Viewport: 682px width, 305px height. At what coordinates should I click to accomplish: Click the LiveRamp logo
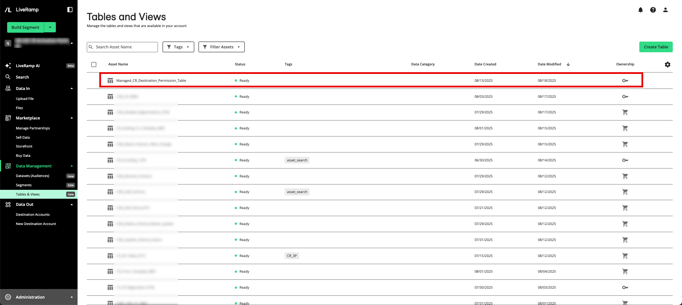point(22,10)
